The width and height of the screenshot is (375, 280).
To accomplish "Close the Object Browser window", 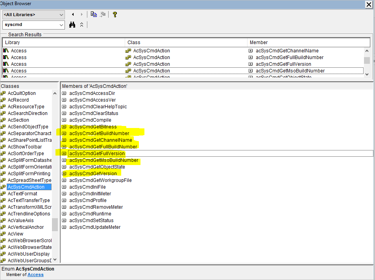I will pos(369,4).
